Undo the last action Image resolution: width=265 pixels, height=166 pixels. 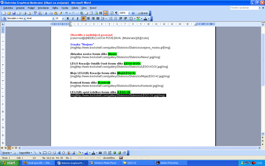(x=67, y=13)
